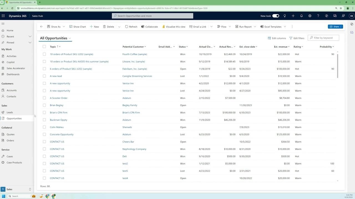Click the help question mark icon
355x199 pixels.
tap(318, 16)
